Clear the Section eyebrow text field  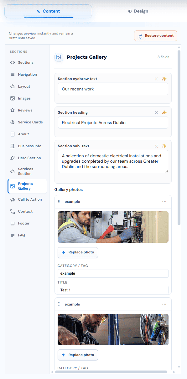(x=156, y=79)
